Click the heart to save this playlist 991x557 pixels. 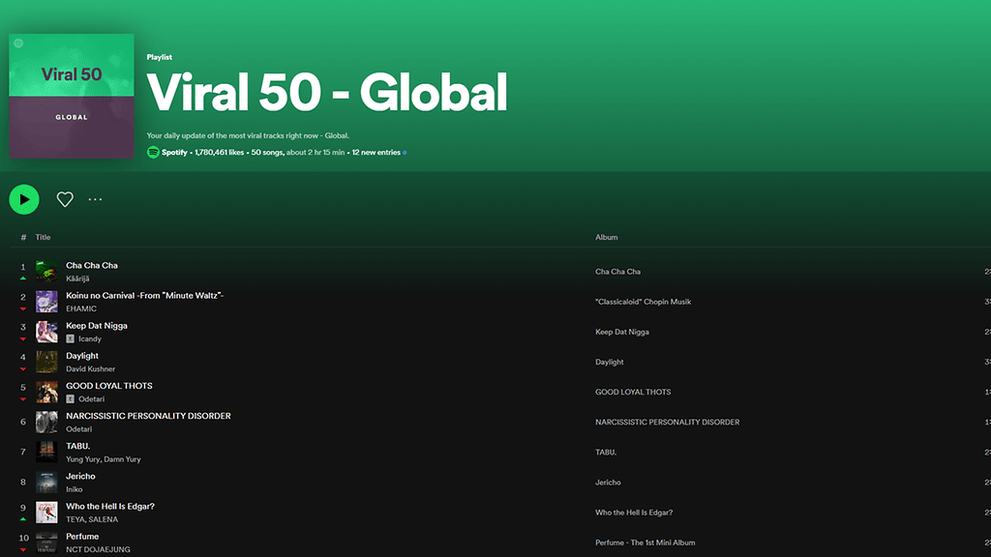coord(64,198)
